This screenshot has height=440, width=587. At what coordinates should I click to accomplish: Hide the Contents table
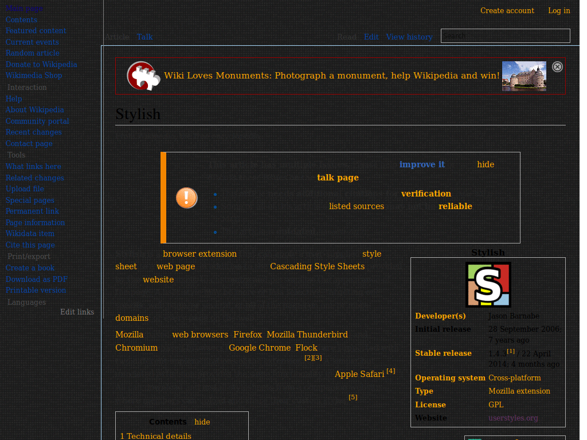click(202, 422)
